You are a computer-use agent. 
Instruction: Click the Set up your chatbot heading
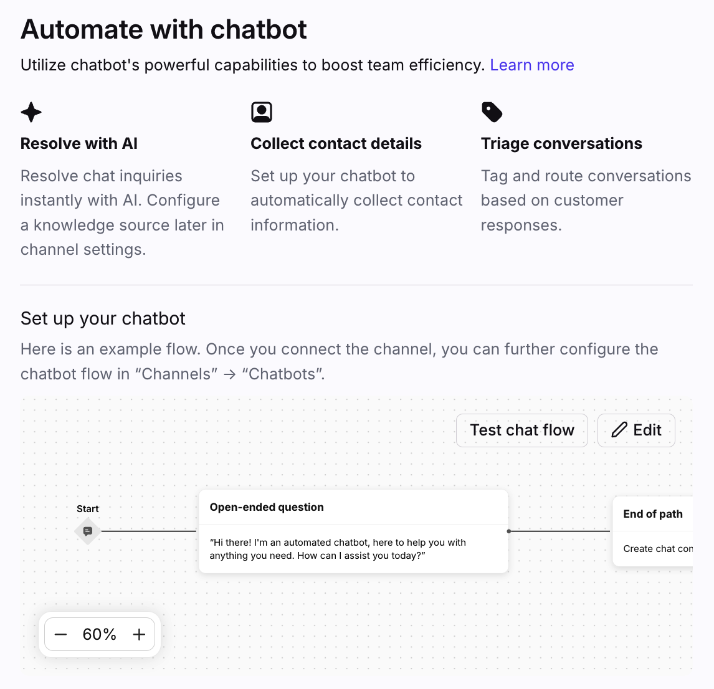tap(103, 318)
